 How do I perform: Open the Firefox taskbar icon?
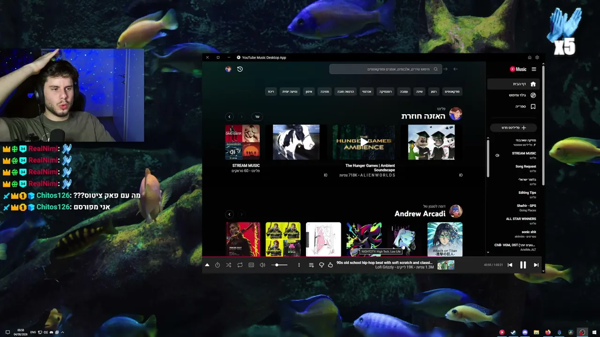[x=548, y=332]
